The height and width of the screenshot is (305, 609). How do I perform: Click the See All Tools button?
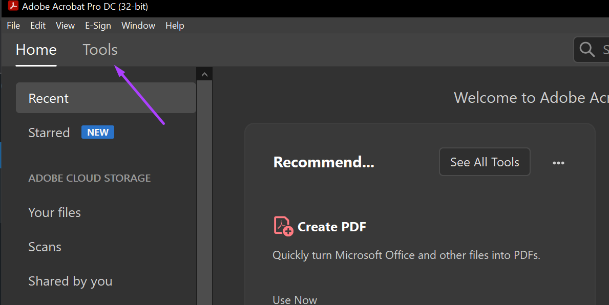(x=484, y=162)
